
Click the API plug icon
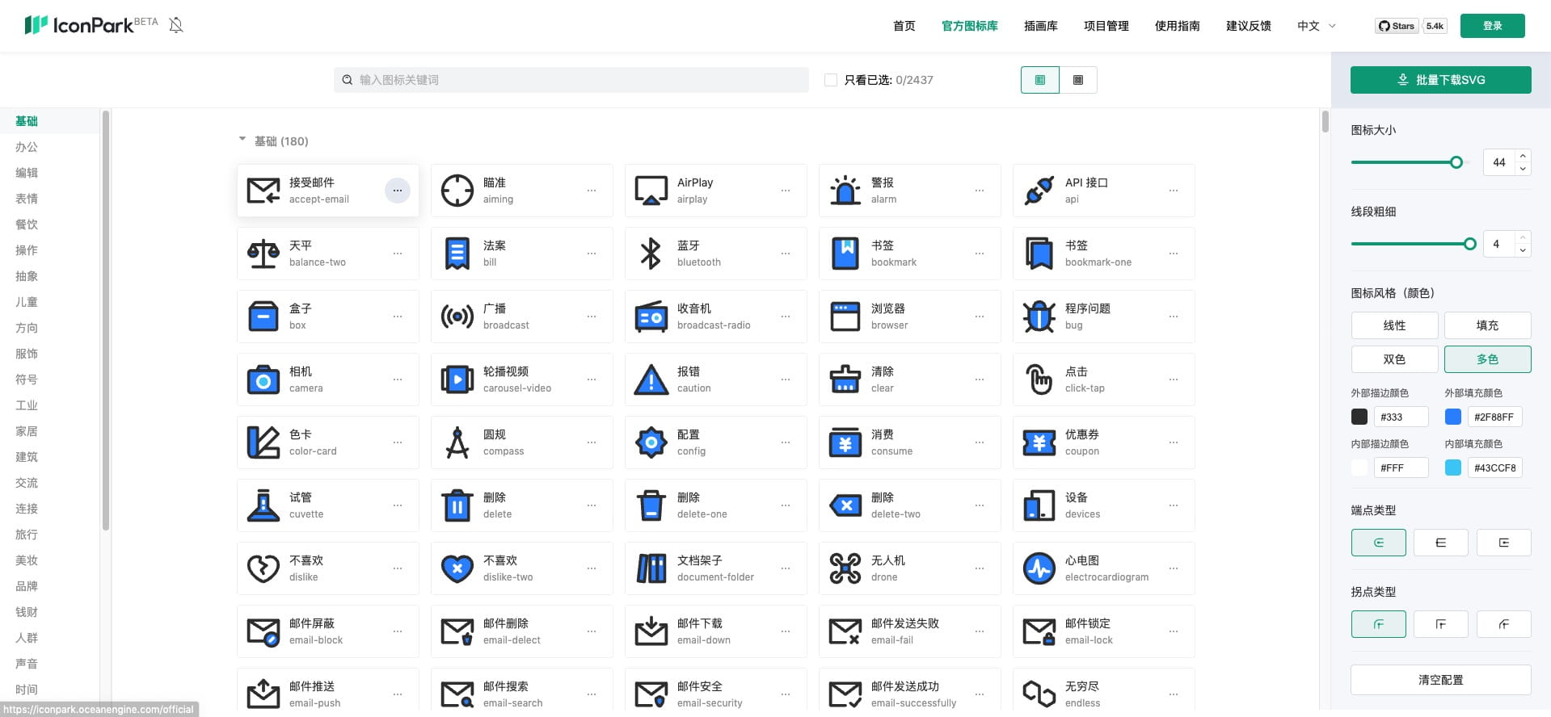coord(1039,191)
